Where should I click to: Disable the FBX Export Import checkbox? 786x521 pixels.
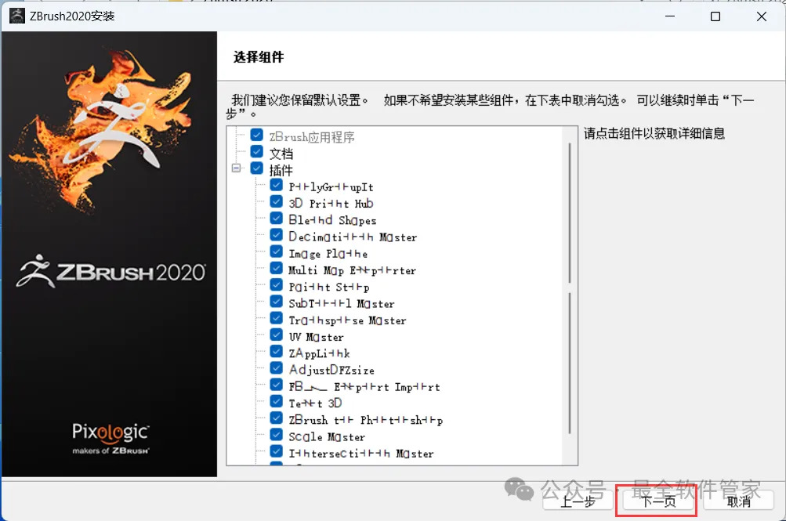(276, 384)
